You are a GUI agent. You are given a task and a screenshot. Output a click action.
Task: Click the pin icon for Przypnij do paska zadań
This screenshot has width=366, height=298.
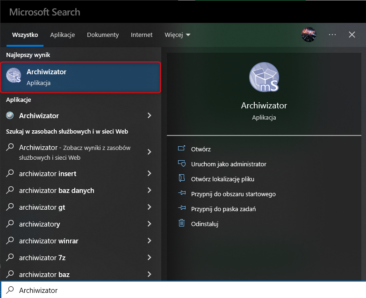click(x=182, y=209)
